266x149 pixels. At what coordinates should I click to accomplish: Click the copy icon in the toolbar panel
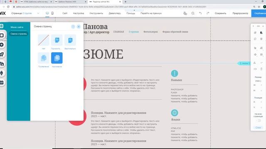(x=255, y=33)
